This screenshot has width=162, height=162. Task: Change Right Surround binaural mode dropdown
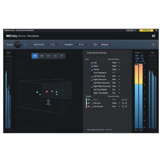coord(116,79)
